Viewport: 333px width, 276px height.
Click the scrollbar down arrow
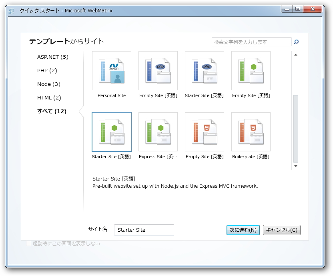295,166
